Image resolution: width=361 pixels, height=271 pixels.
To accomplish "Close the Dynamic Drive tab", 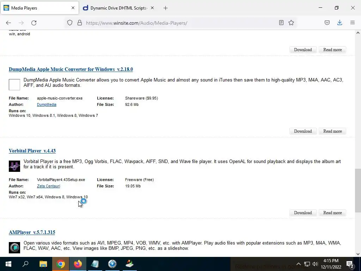I will point(152,8).
